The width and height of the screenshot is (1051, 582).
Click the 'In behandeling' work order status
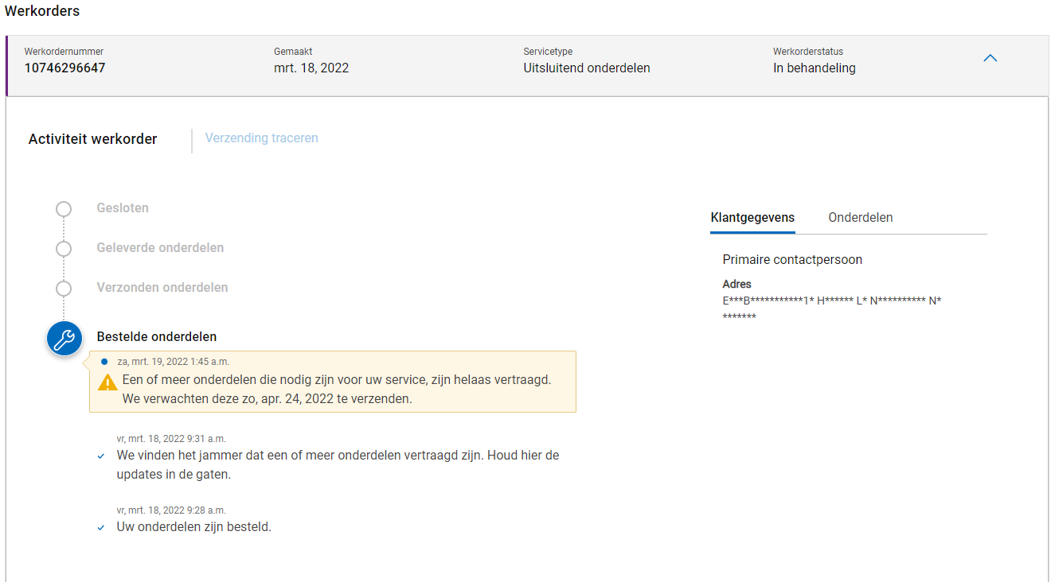point(814,68)
